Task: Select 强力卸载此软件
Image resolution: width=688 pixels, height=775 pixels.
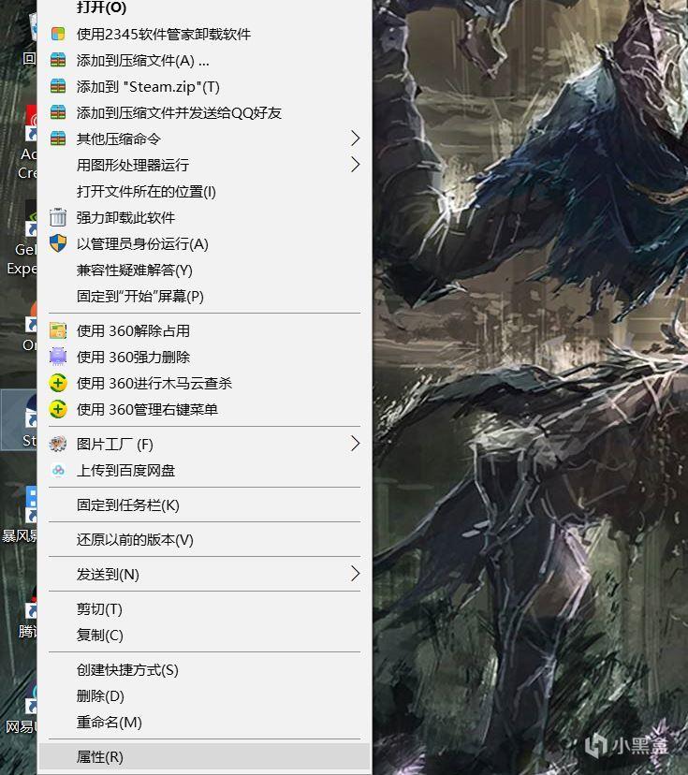Action: 204,217
